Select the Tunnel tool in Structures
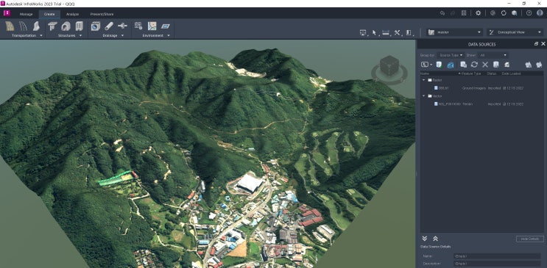This screenshot has width=547, height=268. coord(66,26)
